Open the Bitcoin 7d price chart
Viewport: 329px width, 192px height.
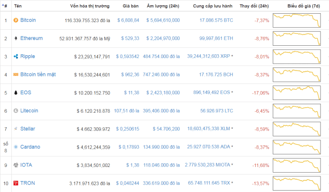(297, 20)
